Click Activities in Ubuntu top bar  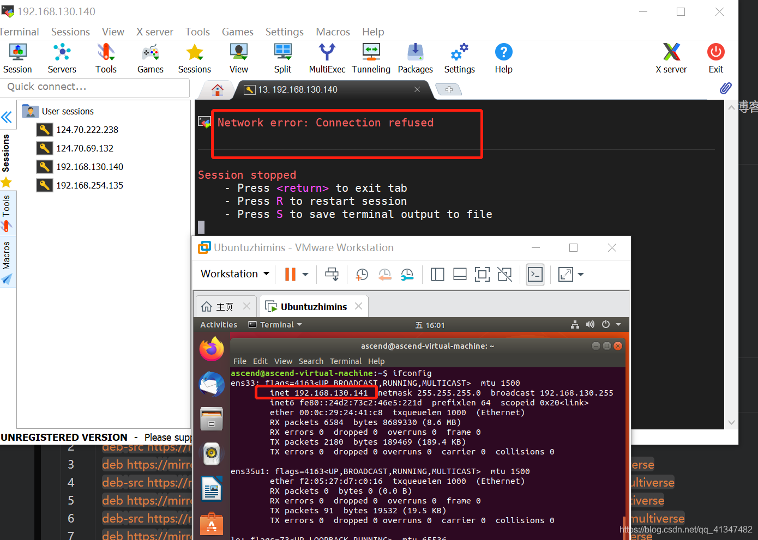[219, 325]
